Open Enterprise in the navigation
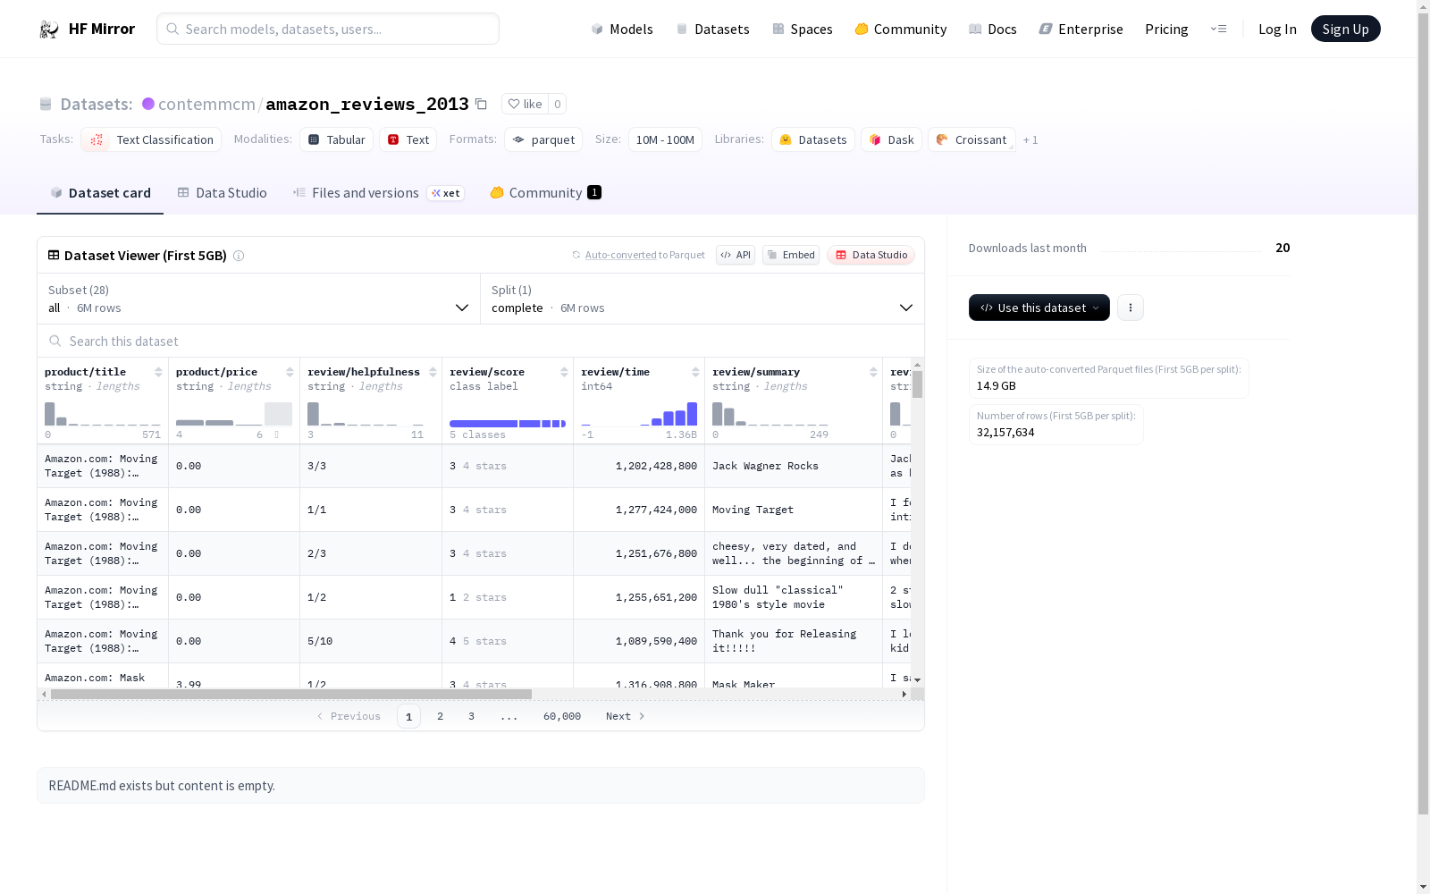Screen dimensions: 1430x894 (1081, 29)
